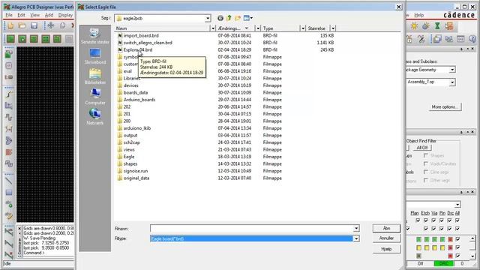Toggle first-row checkbox under All column

[457, 220]
